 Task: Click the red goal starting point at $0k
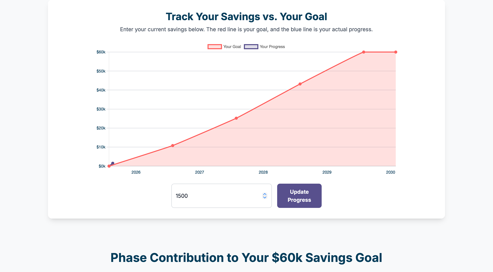pyautogui.click(x=109, y=166)
